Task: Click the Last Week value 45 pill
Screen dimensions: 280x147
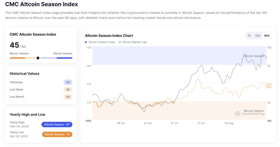Action: pyautogui.click(x=68, y=90)
